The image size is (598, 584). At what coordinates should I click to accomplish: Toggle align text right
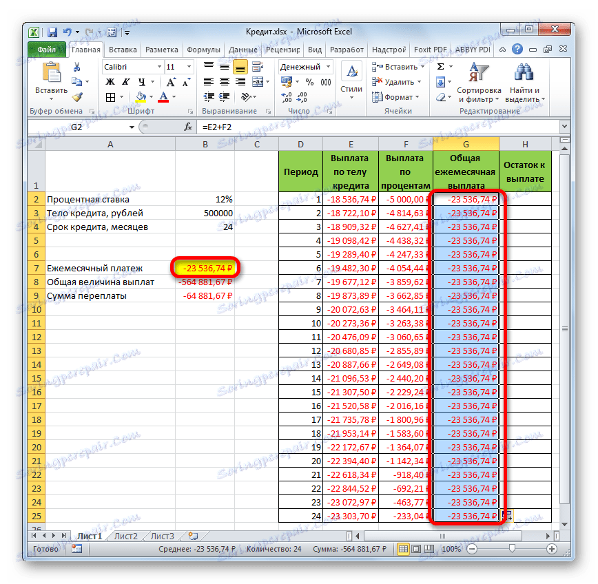[240, 81]
